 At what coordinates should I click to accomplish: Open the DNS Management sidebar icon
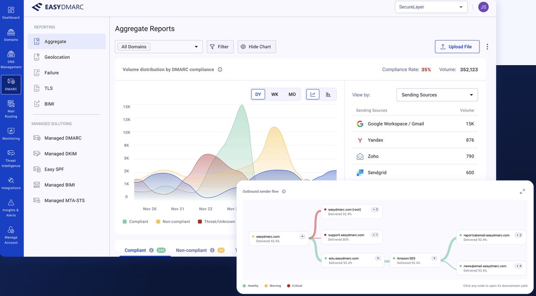(11, 54)
